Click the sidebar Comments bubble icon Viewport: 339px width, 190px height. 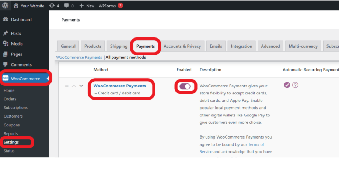tap(6, 64)
